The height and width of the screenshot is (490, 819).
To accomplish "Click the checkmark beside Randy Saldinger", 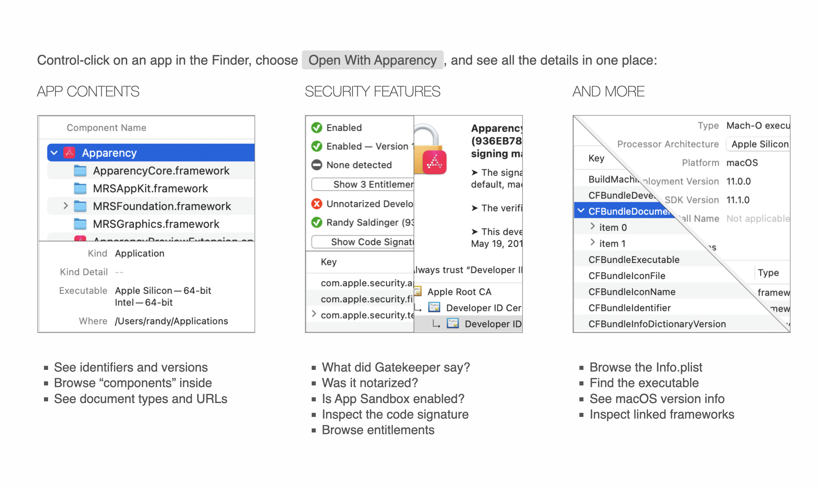I will [x=317, y=222].
